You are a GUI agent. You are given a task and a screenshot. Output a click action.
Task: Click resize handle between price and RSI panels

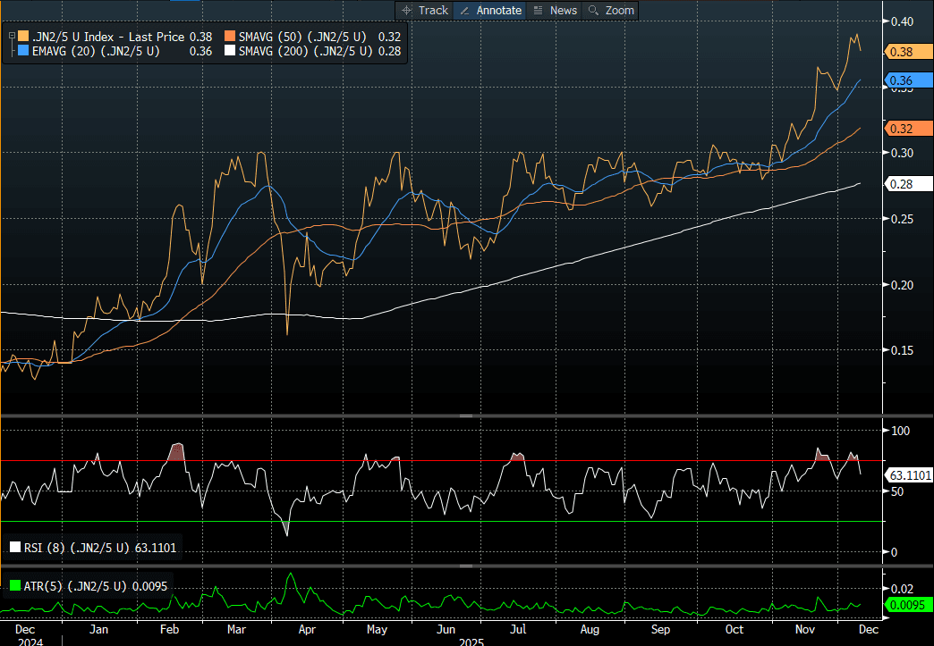pyautogui.click(x=465, y=416)
